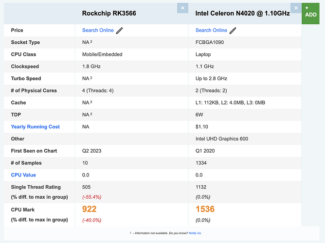Click the Q1 2020 first seen value

coord(205,151)
